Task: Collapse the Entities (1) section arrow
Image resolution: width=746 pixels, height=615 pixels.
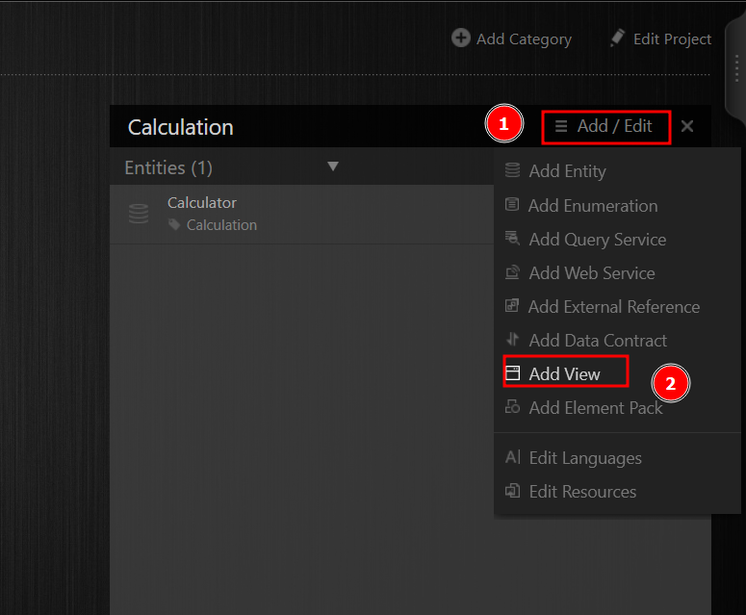Action: (x=333, y=167)
